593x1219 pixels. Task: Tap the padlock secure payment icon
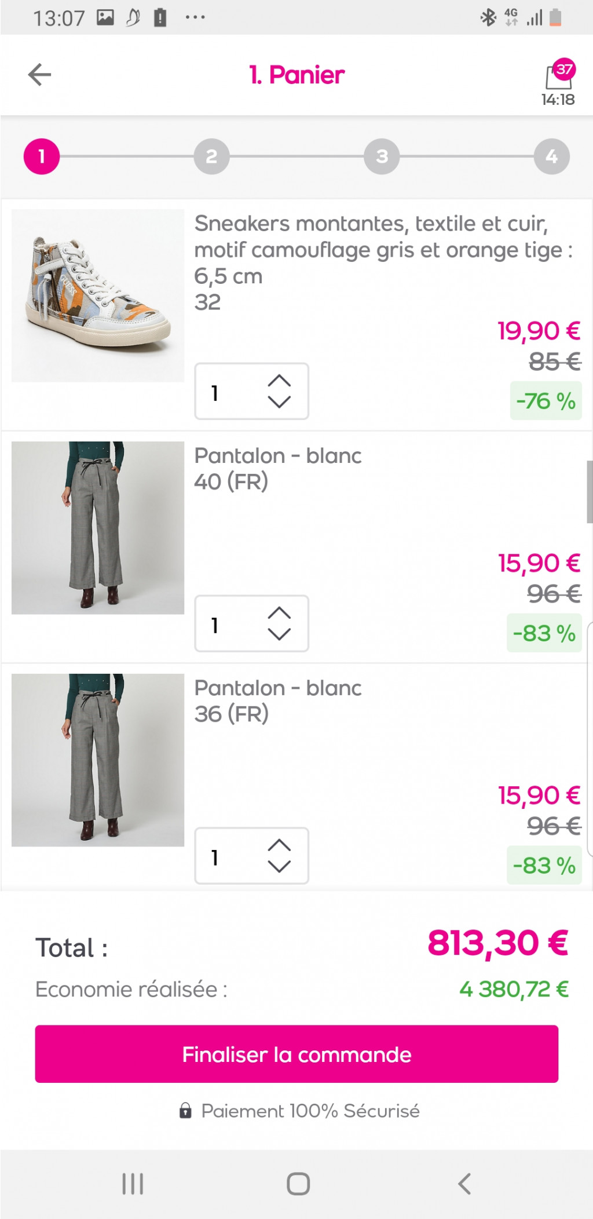point(185,1111)
